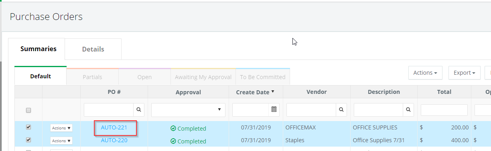The image size is (491, 151).
Task: Open the top Actions button menu
Action: coord(425,73)
